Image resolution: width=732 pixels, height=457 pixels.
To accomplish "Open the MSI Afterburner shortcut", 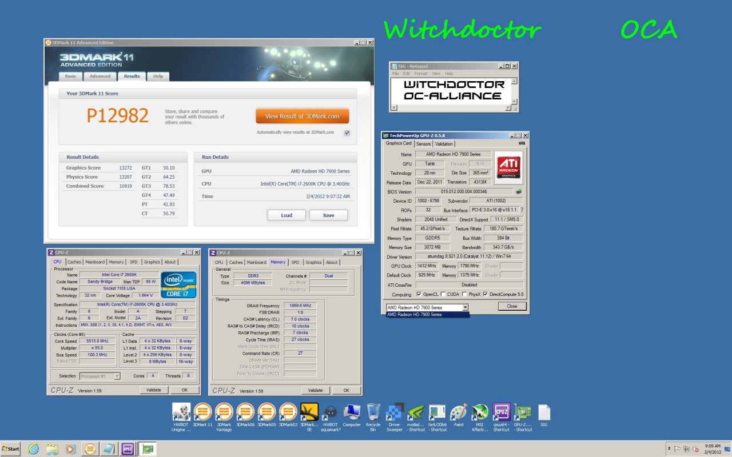I will coord(480,412).
